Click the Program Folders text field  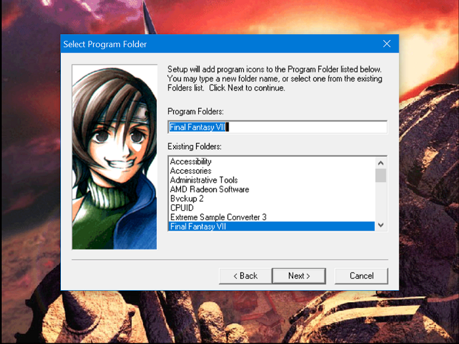277,127
